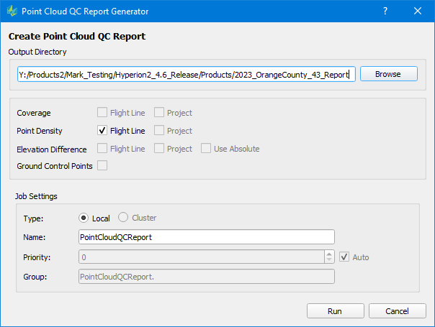Enable Coverage Flight Line checkbox
The width and height of the screenshot is (435, 327).
point(102,113)
